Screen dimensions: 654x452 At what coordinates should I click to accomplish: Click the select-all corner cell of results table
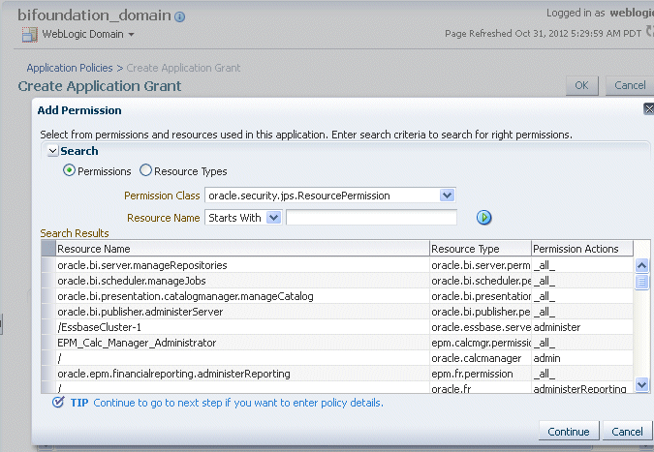pyautogui.click(x=48, y=249)
